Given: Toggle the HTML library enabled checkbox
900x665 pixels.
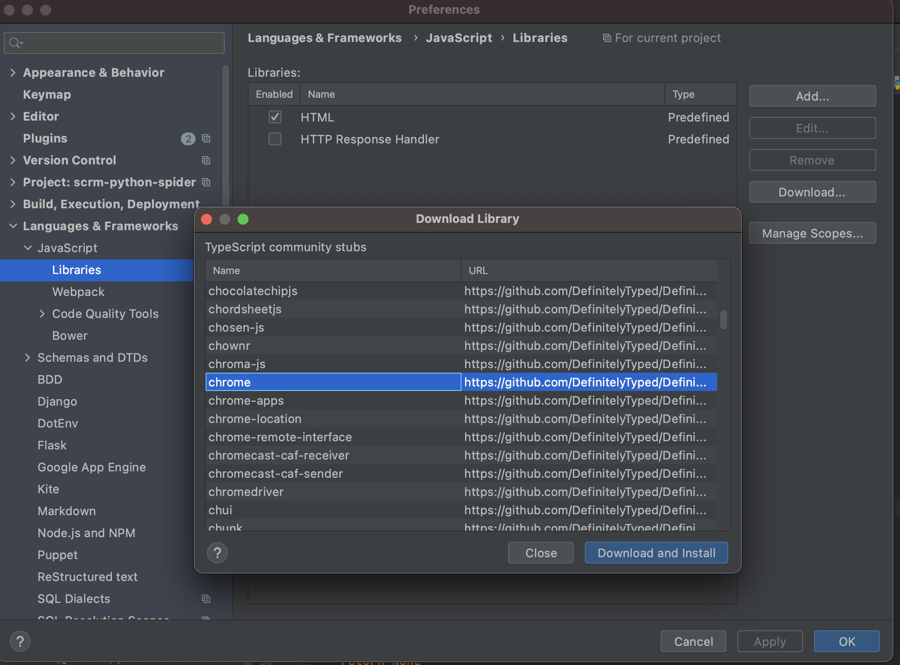Looking at the screenshot, I should (x=275, y=117).
